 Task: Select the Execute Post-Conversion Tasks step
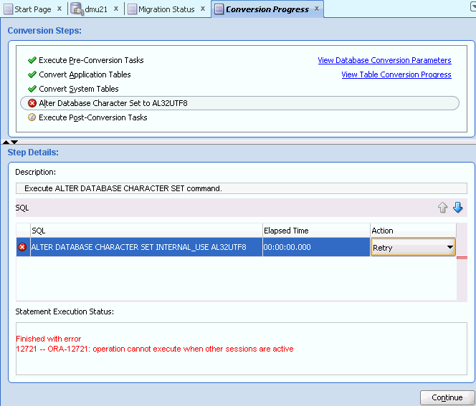(92, 117)
